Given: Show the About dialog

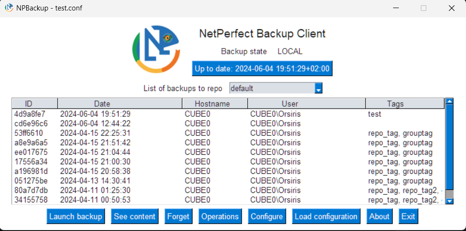Looking at the screenshot, I should click(379, 216).
